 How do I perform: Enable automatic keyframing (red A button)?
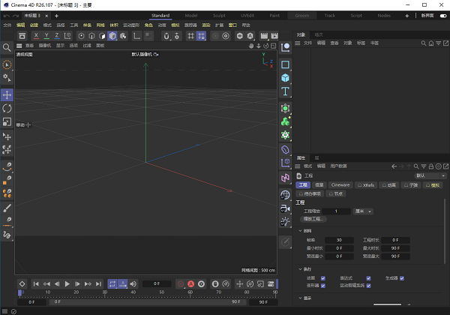pyautogui.click(x=190, y=284)
